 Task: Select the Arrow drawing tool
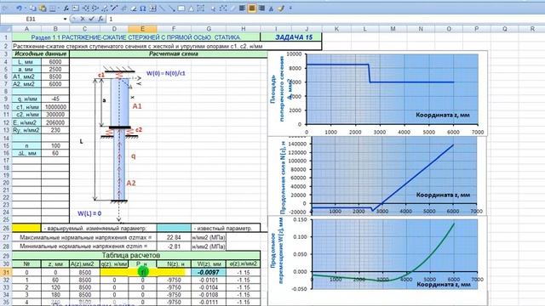pos(172,8)
